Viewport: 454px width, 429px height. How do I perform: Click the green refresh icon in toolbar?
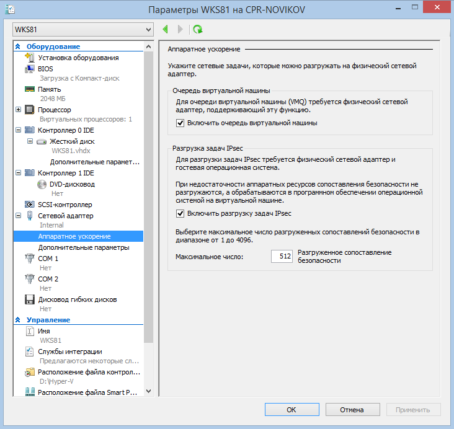pos(198,29)
